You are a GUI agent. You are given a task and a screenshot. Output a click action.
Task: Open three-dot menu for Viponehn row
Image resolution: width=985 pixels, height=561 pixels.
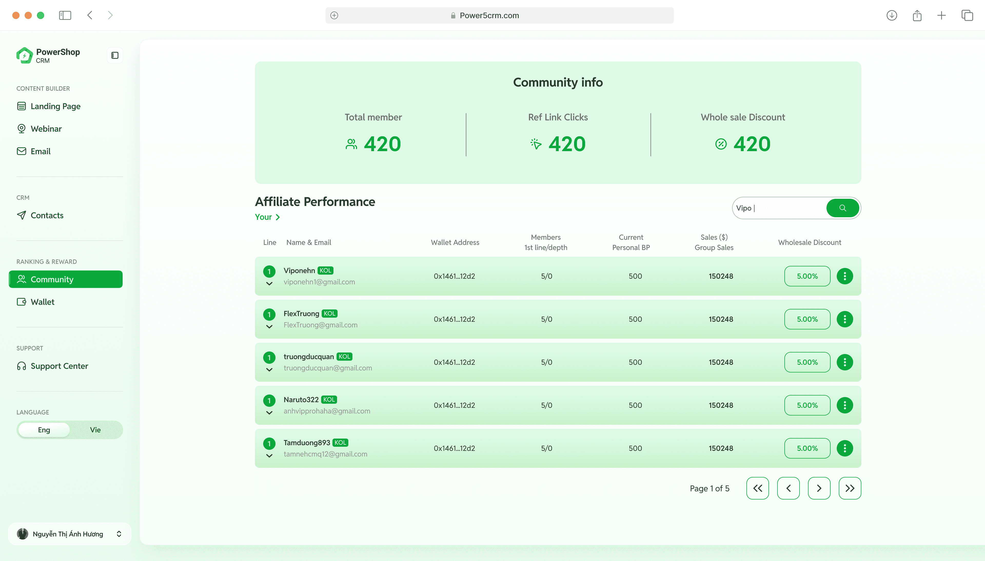[845, 276]
